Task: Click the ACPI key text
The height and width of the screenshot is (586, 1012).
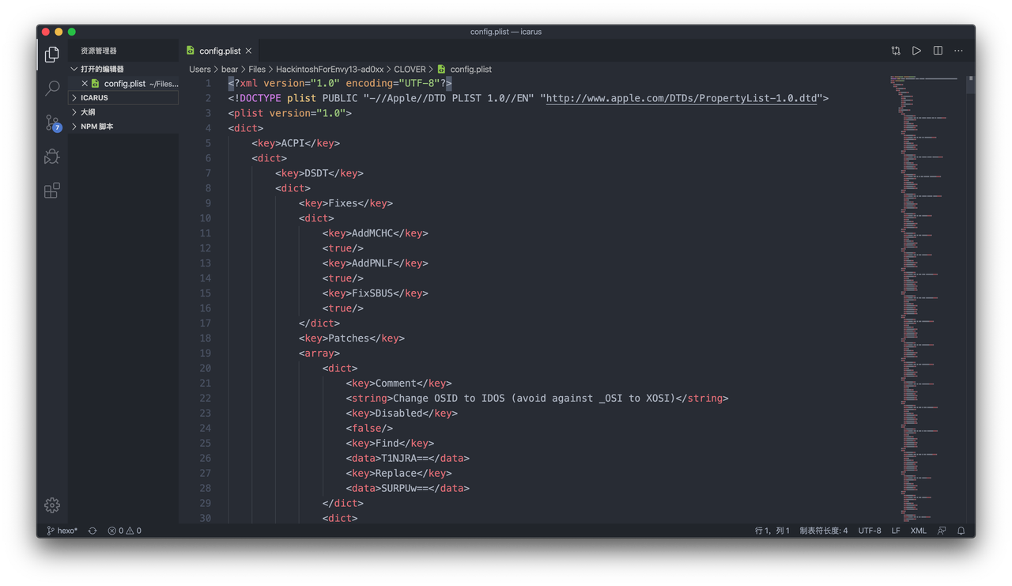Action: (x=293, y=143)
